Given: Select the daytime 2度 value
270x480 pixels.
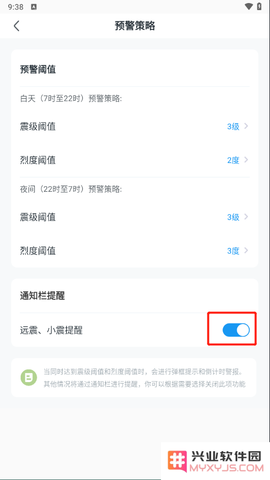Looking at the screenshot, I should click(233, 160).
